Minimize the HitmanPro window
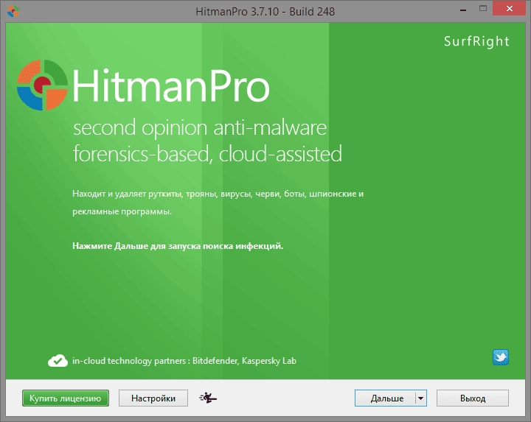This screenshot has height=422, width=531. [x=463, y=9]
